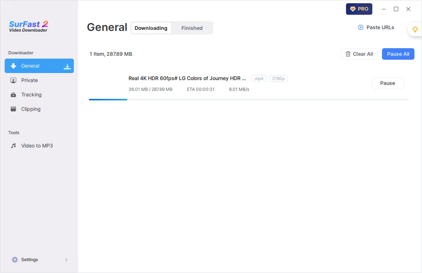
Task: Click the Private person icon
Action: pos(13,80)
